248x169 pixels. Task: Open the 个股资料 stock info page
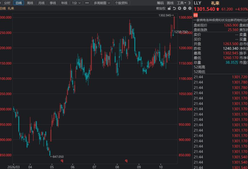[121, 3]
